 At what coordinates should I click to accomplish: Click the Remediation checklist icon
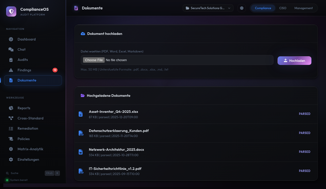point(11,129)
